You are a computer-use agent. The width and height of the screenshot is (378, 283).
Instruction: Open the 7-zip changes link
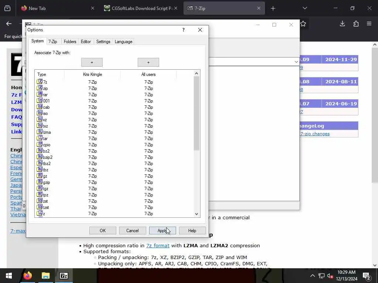click(315, 134)
